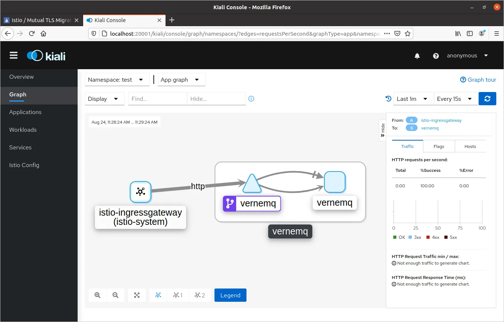Screen dimensions: 504x322
Task: Switch to the Flags tab
Action: pos(439,146)
